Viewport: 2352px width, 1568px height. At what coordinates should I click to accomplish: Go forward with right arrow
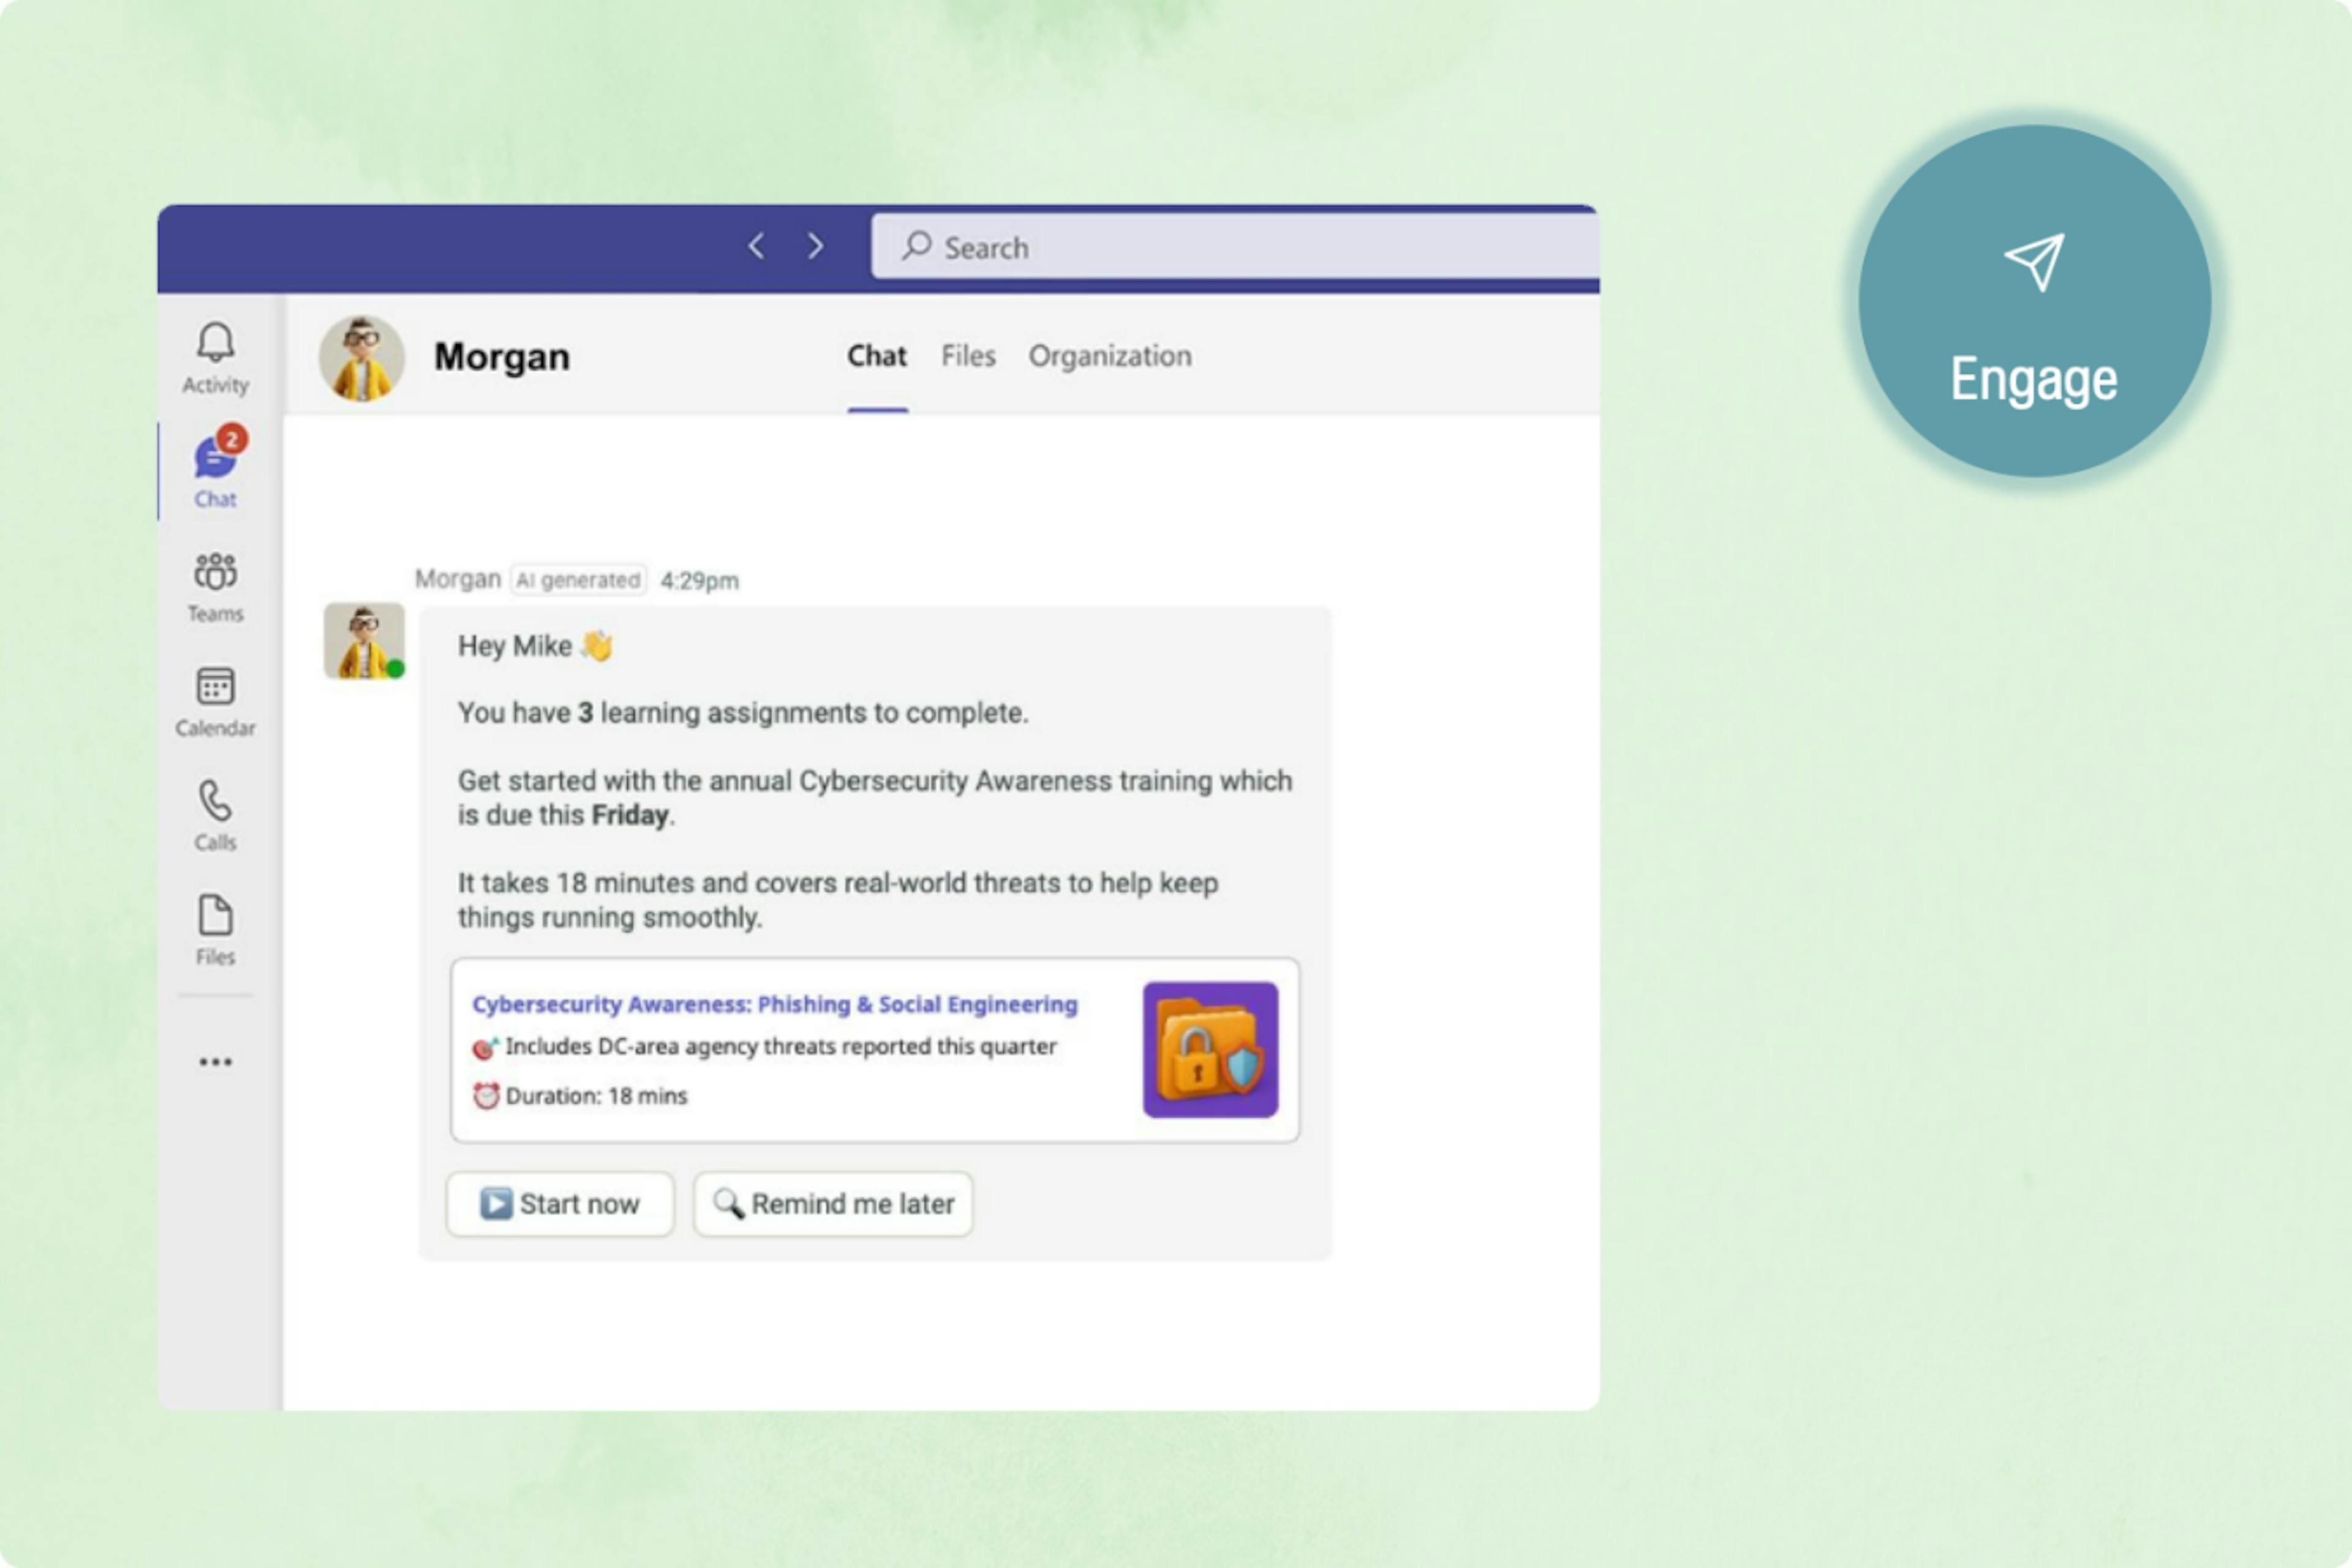[x=816, y=246]
